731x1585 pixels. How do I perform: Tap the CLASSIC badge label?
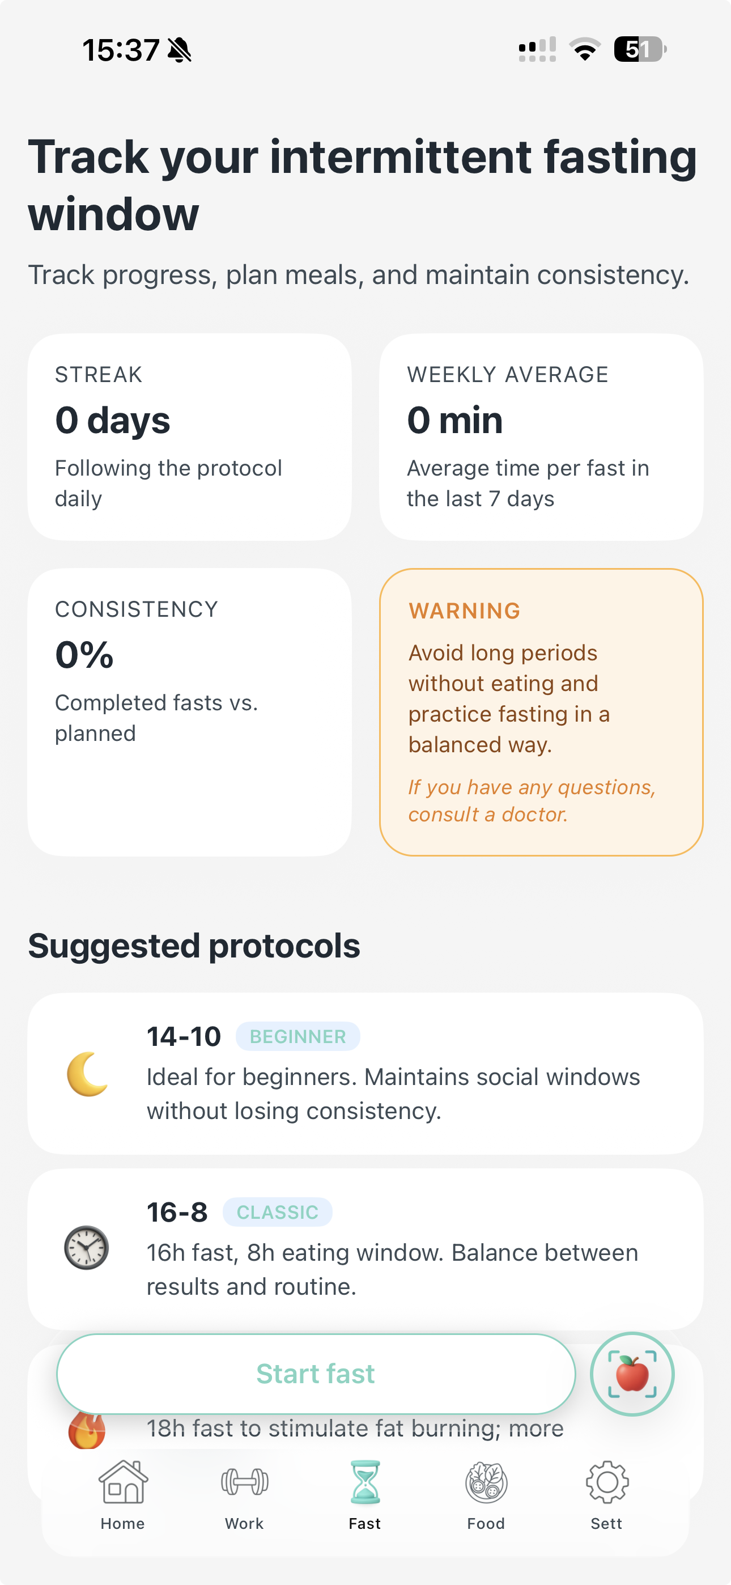point(278,1212)
